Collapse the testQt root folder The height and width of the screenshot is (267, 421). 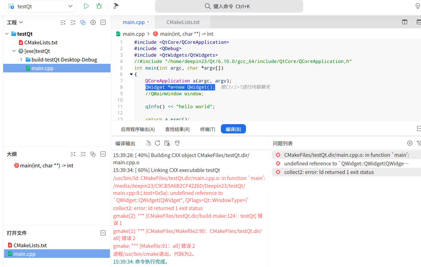pyautogui.click(x=7, y=34)
